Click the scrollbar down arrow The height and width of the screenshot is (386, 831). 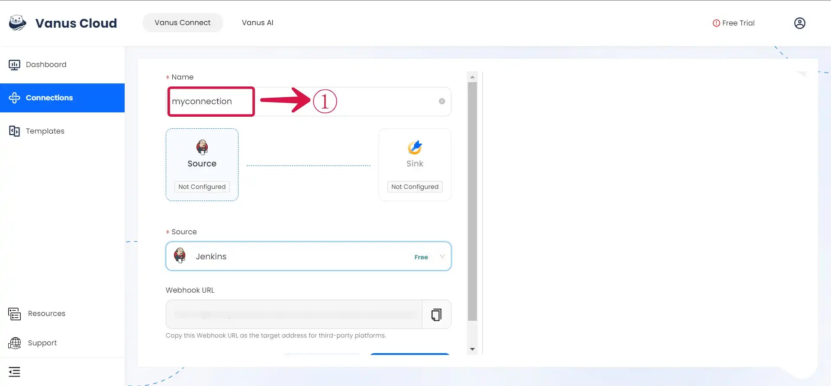472,349
